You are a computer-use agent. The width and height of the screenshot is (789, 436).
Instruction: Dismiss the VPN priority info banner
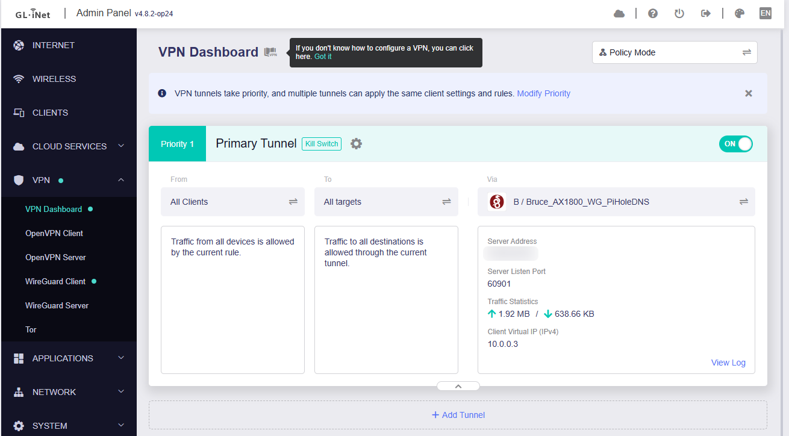(749, 93)
